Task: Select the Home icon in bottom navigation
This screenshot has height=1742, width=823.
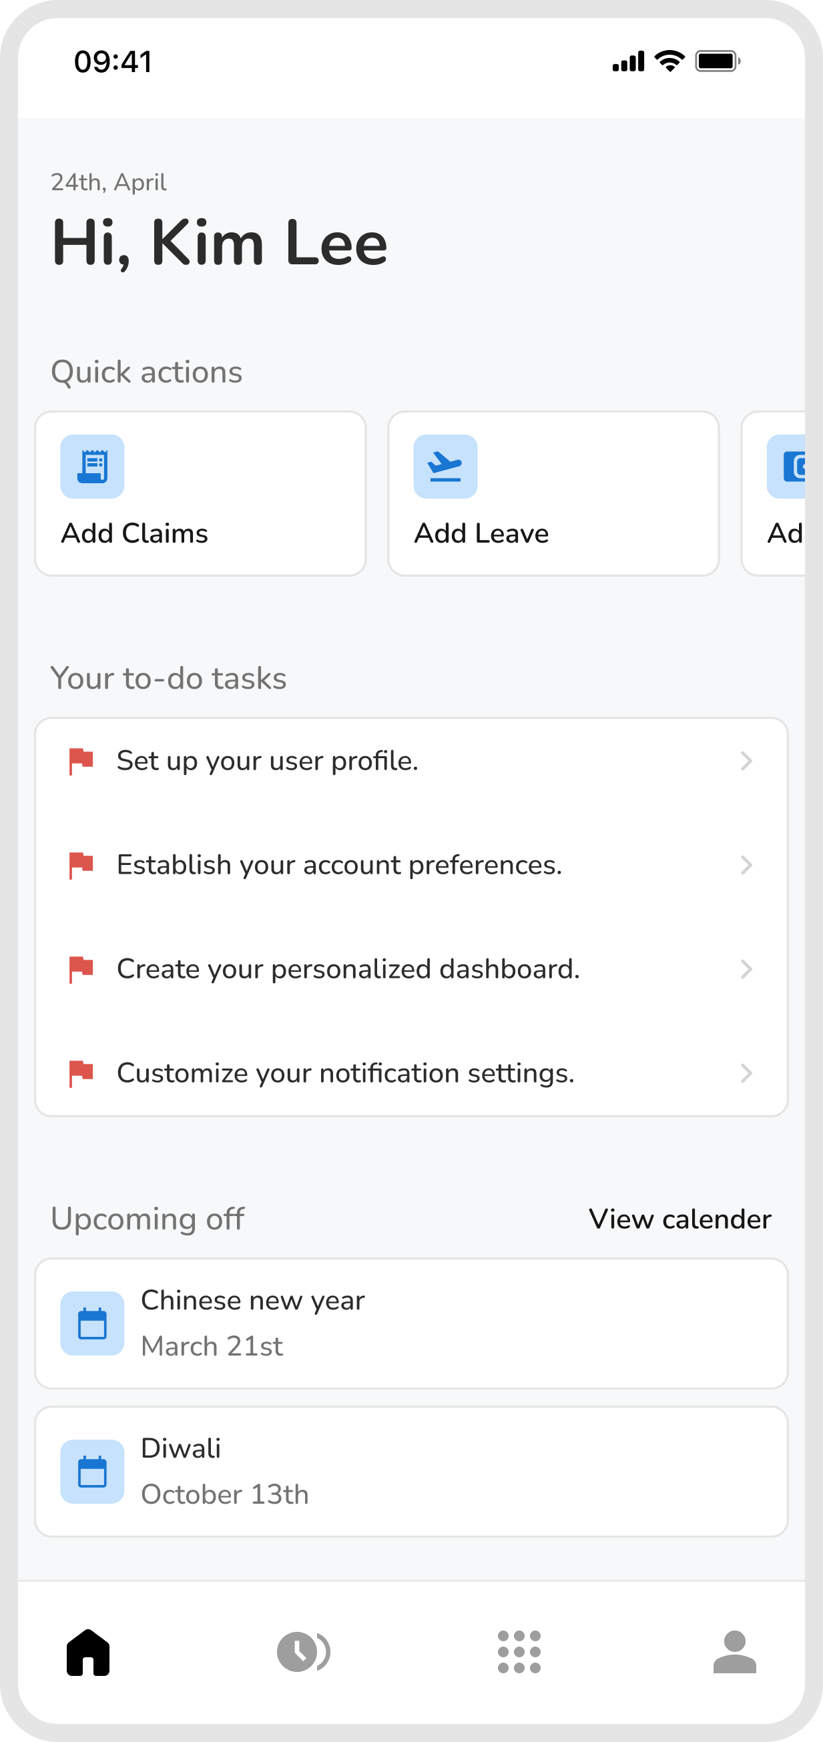Action: tap(89, 1652)
